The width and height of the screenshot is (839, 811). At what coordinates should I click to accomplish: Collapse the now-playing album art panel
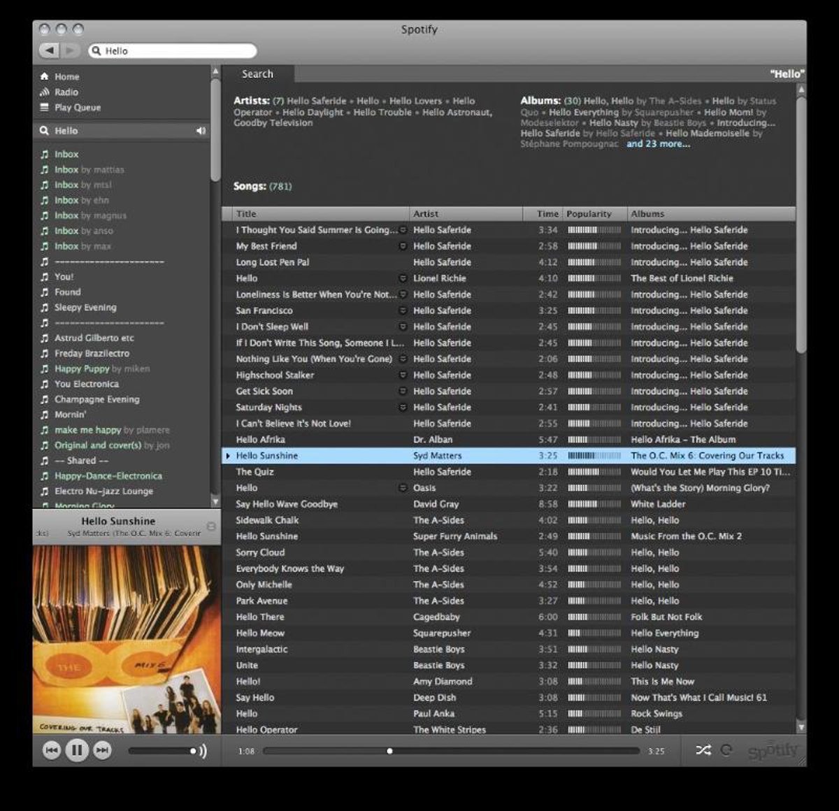tap(211, 526)
